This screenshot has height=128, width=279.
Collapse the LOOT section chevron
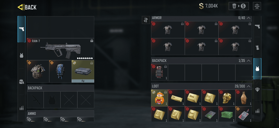click(249, 86)
